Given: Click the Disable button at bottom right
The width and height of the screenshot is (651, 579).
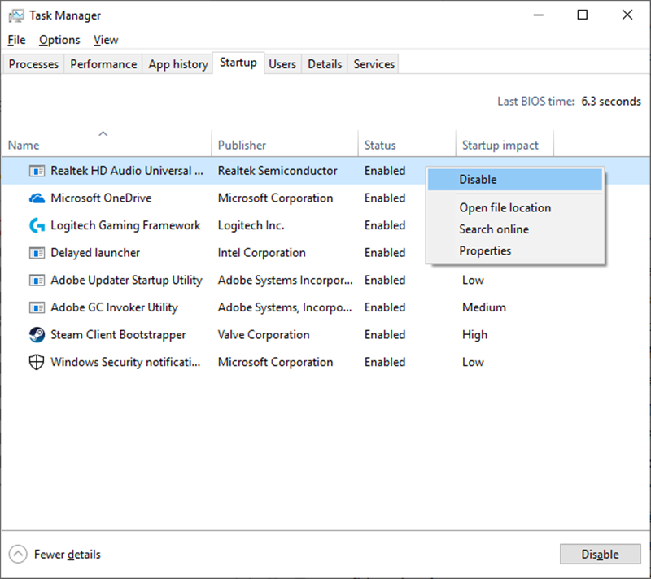Looking at the screenshot, I should pos(600,554).
